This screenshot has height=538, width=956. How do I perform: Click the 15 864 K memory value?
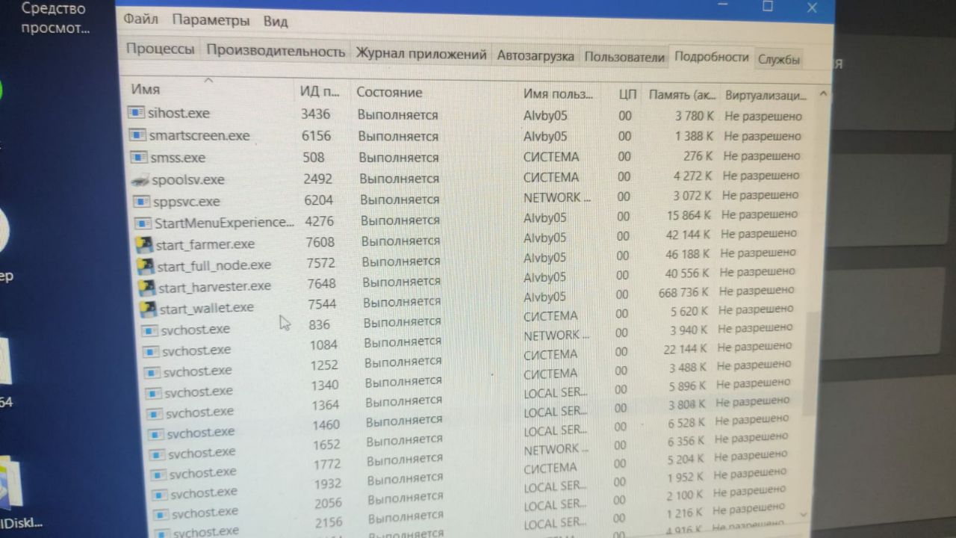690,214
